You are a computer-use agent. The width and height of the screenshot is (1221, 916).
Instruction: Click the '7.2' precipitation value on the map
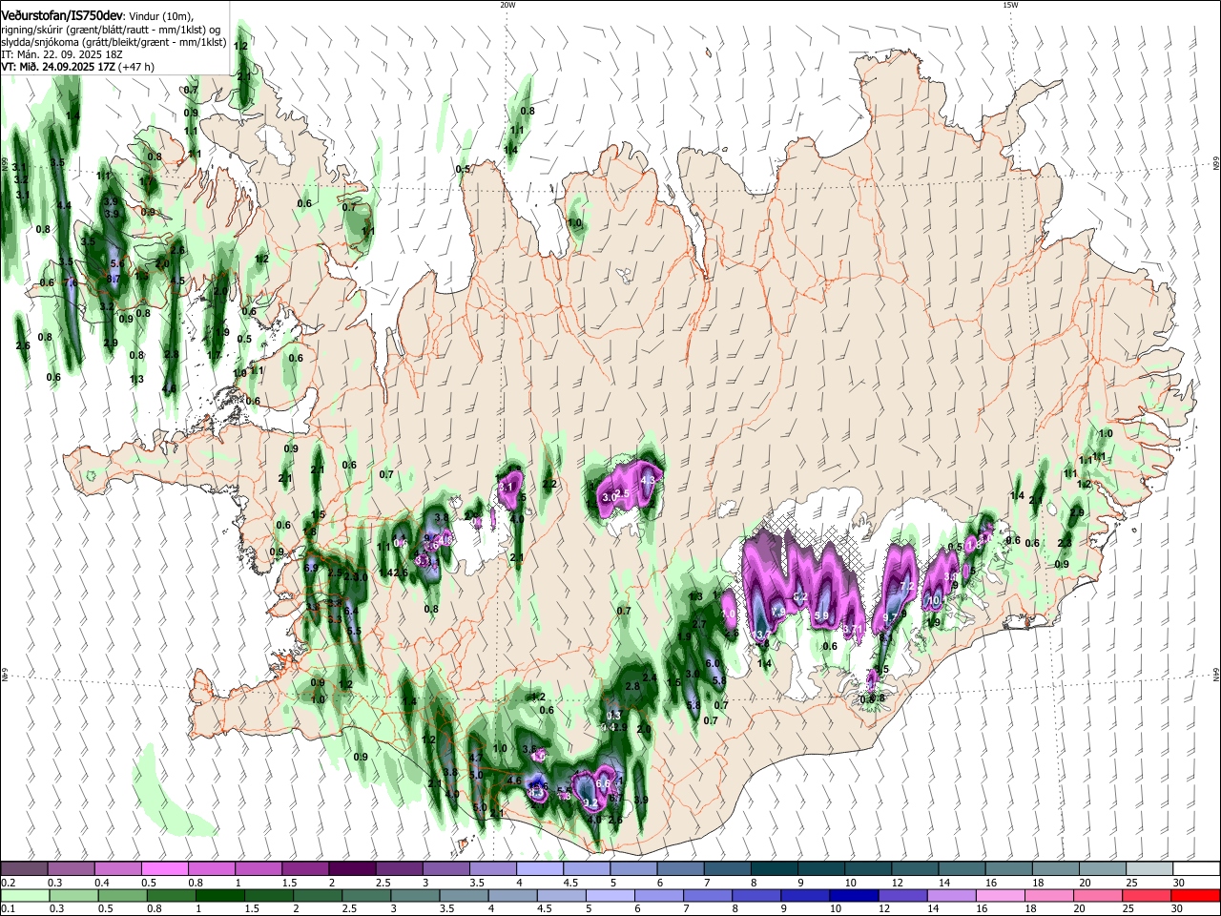[x=907, y=586]
